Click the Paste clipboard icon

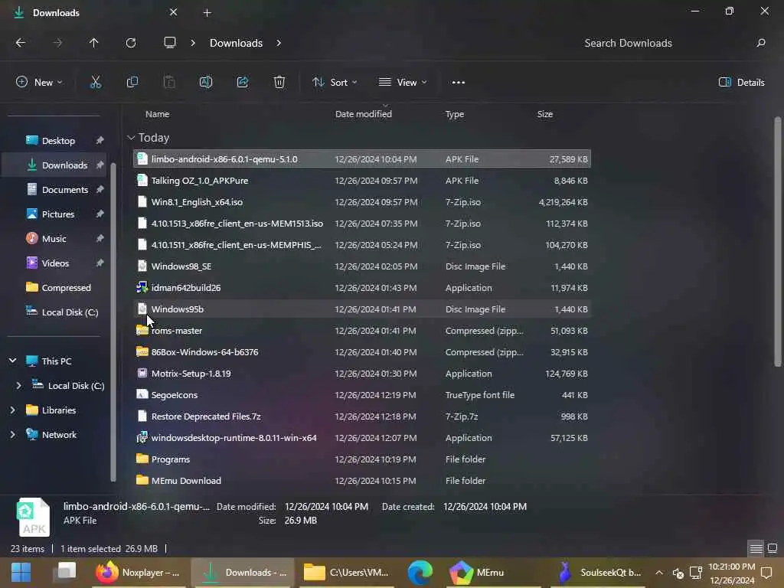click(x=169, y=83)
